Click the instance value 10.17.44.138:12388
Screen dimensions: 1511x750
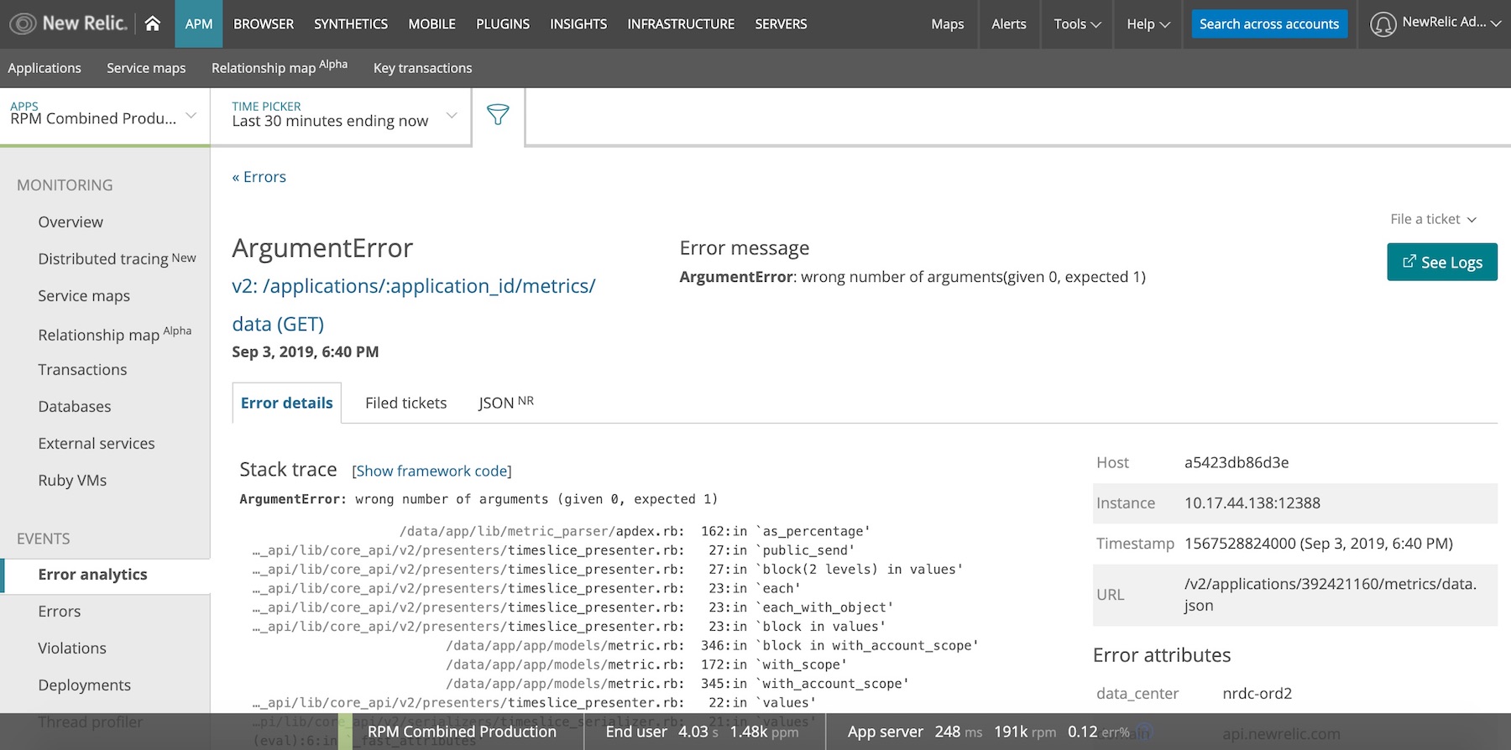[1252, 503]
